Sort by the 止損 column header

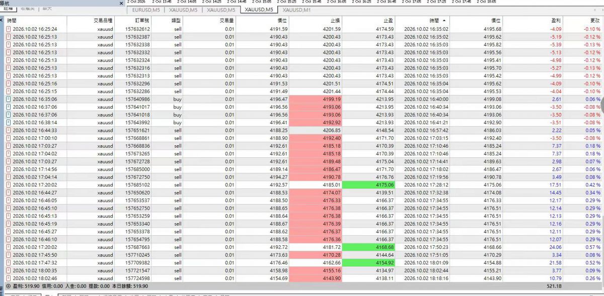[x=315, y=21]
